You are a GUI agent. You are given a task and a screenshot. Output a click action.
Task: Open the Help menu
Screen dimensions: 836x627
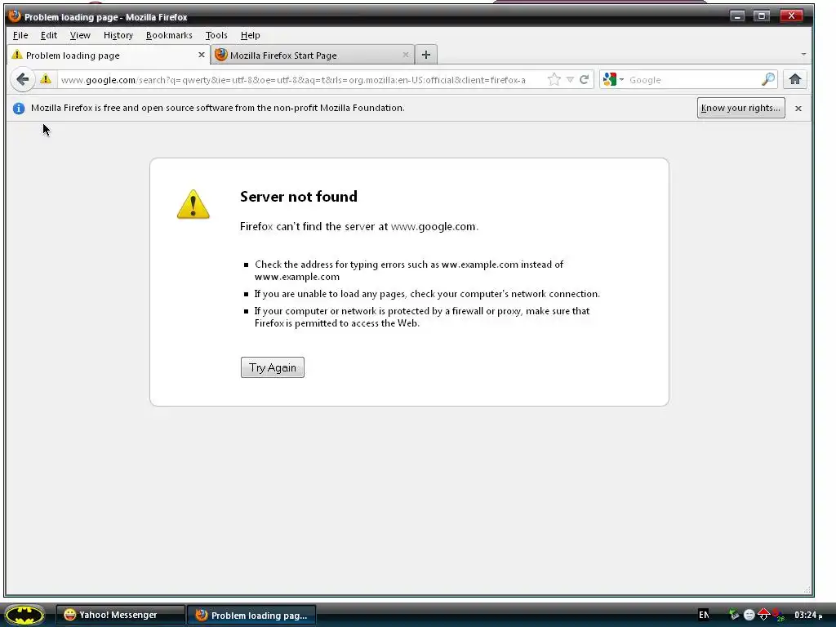pos(250,35)
